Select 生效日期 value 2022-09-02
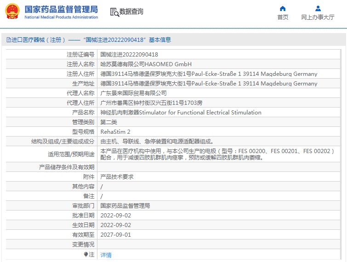347x262 pixels. click(x=115, y=225)
